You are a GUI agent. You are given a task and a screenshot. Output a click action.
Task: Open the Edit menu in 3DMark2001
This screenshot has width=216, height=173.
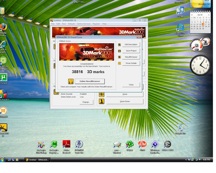click(x=58, y=24)
